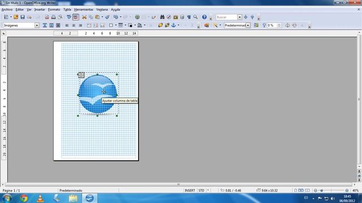Click the Color toolbar icon

pyautogui.click(x=256, y=25)
